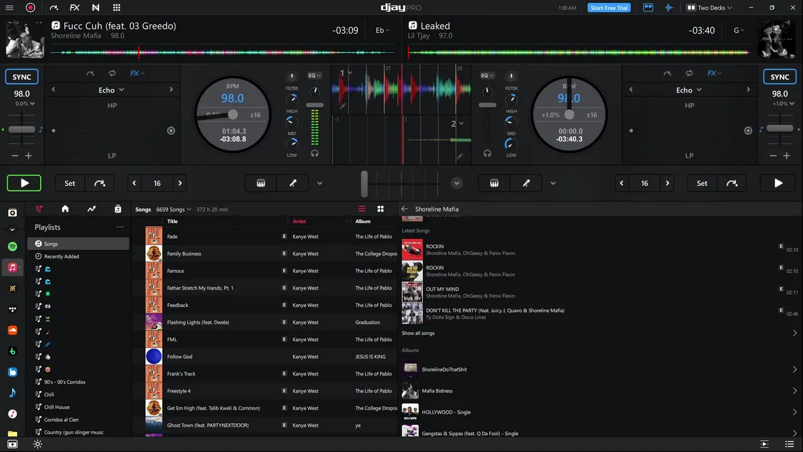Open the charts trending tab in library

coord(92,209)
